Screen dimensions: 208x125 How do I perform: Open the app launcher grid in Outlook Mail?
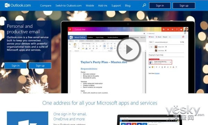[x=70, y=30]
